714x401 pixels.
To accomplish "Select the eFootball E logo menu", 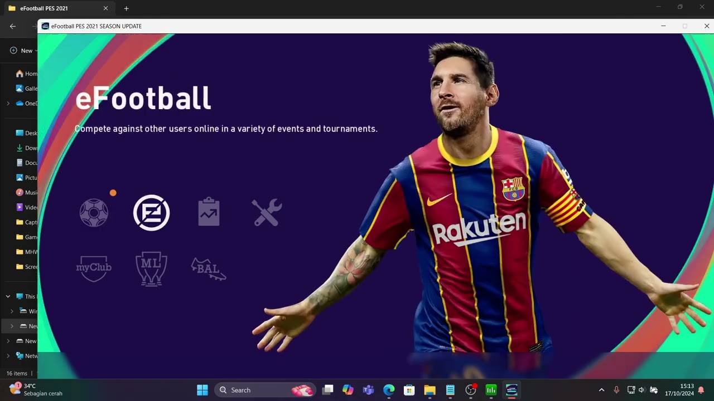I will [151, 213].
